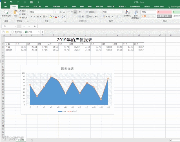
Task: Toggle Italic formatting
Action: [x=35, y=17]
